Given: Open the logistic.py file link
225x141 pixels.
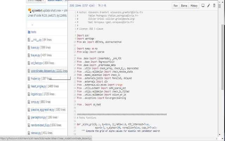Looking at the screenshot, I should [37, 94].
